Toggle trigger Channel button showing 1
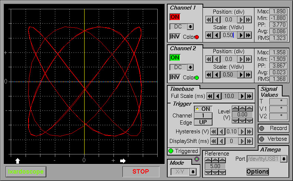293x181 pixels. coord(203,116)
